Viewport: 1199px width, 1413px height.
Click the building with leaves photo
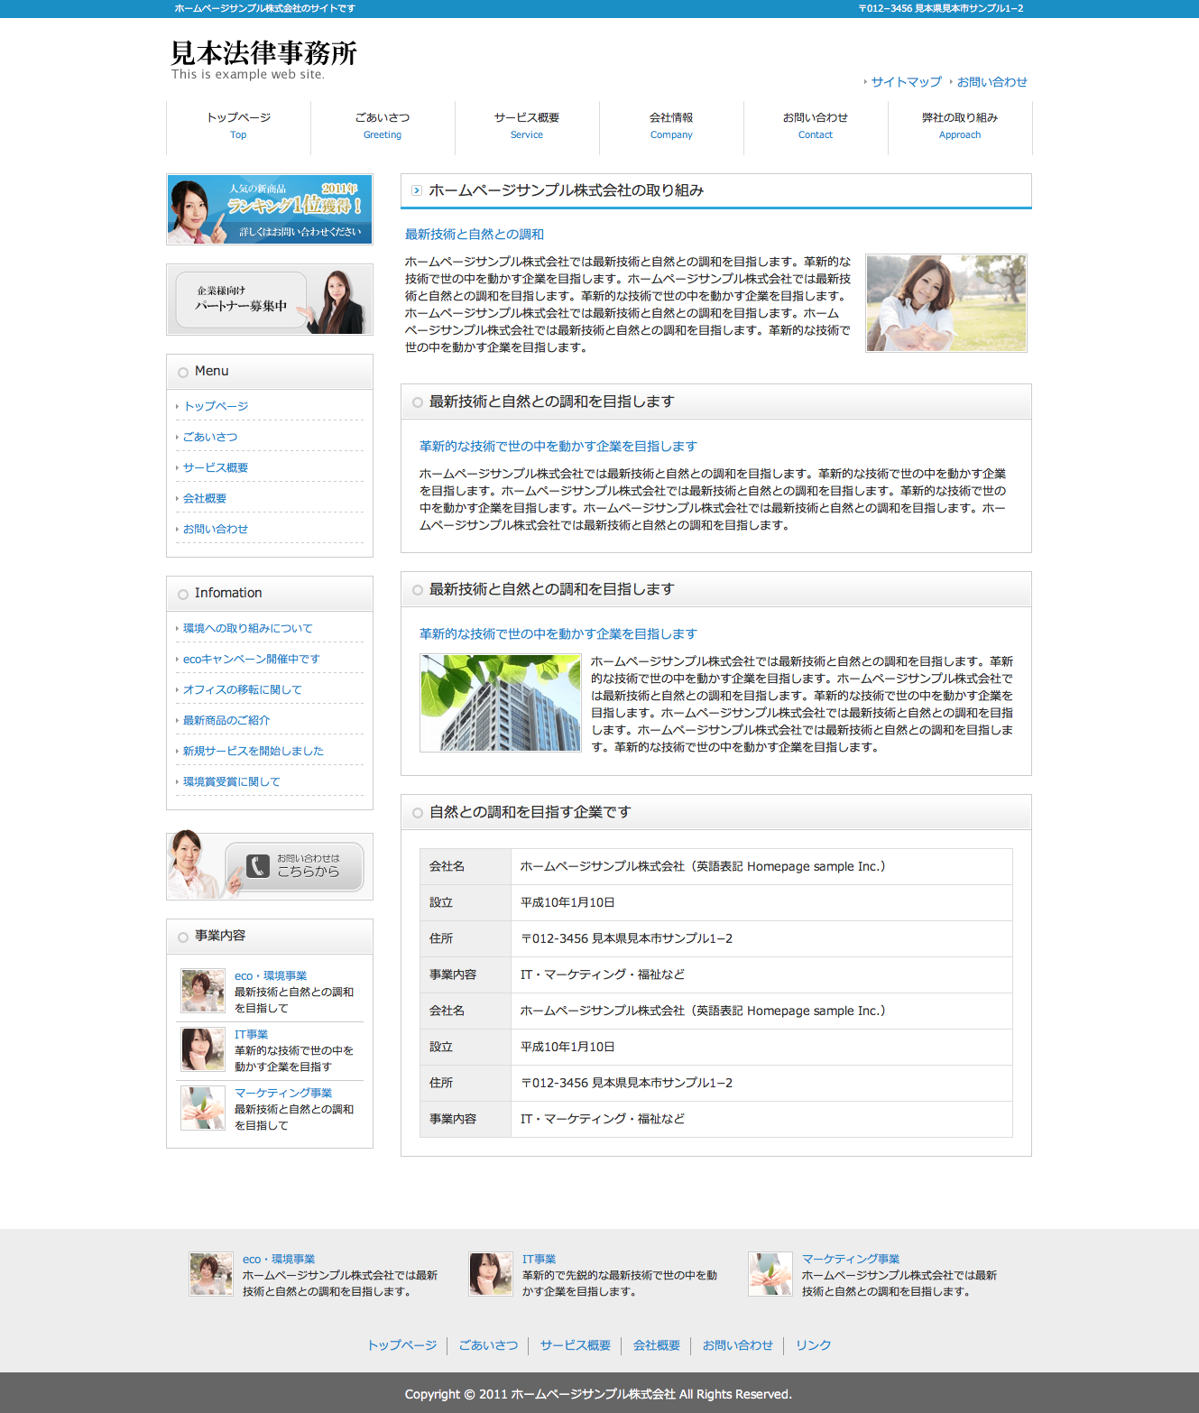point(500,703)
